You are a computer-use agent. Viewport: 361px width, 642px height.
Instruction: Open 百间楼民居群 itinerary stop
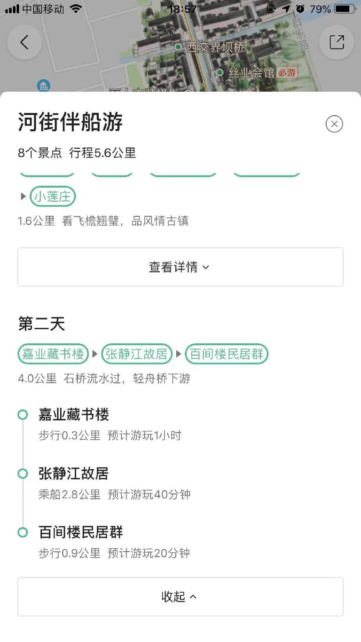tap(81, 532)
